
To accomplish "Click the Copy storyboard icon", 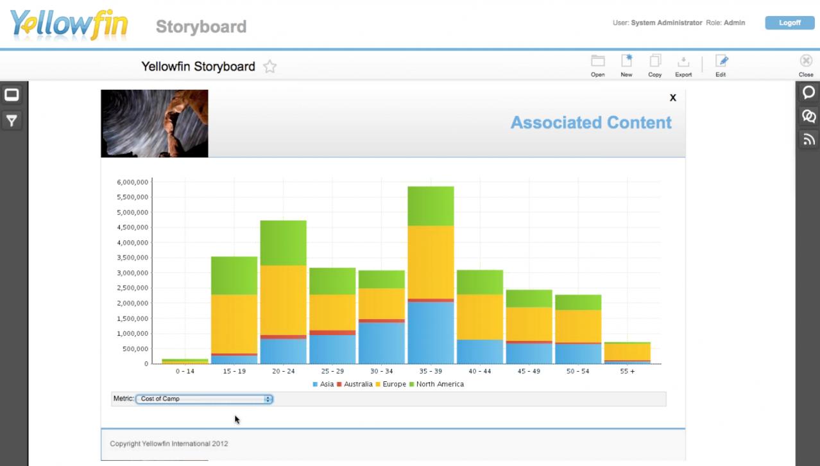I will coord(654,62).
